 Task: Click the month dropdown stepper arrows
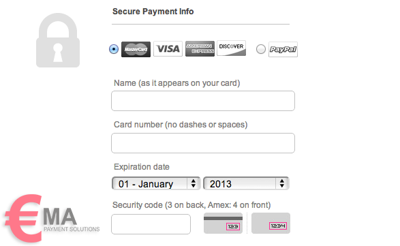pyautogui.click(x=193, y=183)
